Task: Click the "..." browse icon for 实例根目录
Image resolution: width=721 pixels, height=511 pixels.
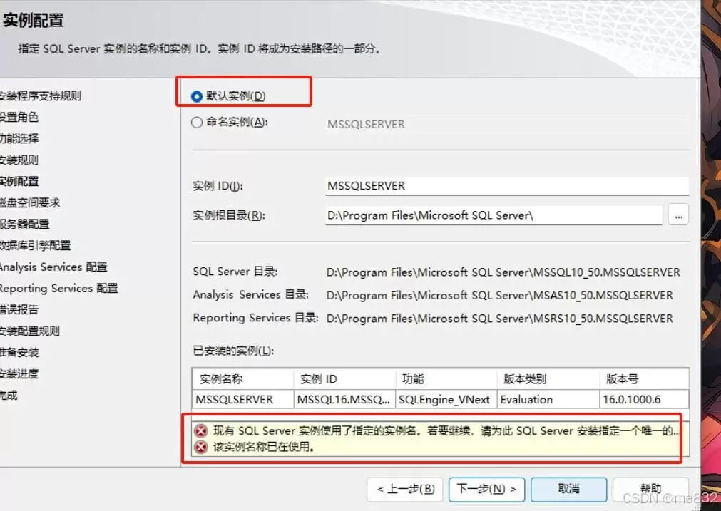Action: (677, 215)
